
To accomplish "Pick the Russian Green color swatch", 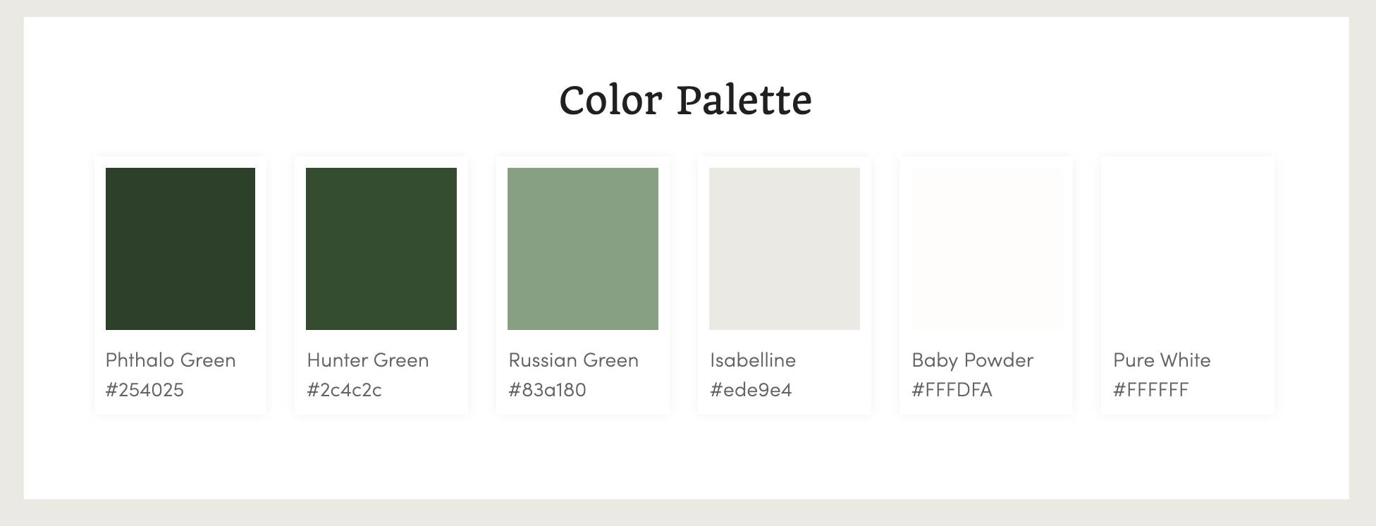I will pos(583,248).
